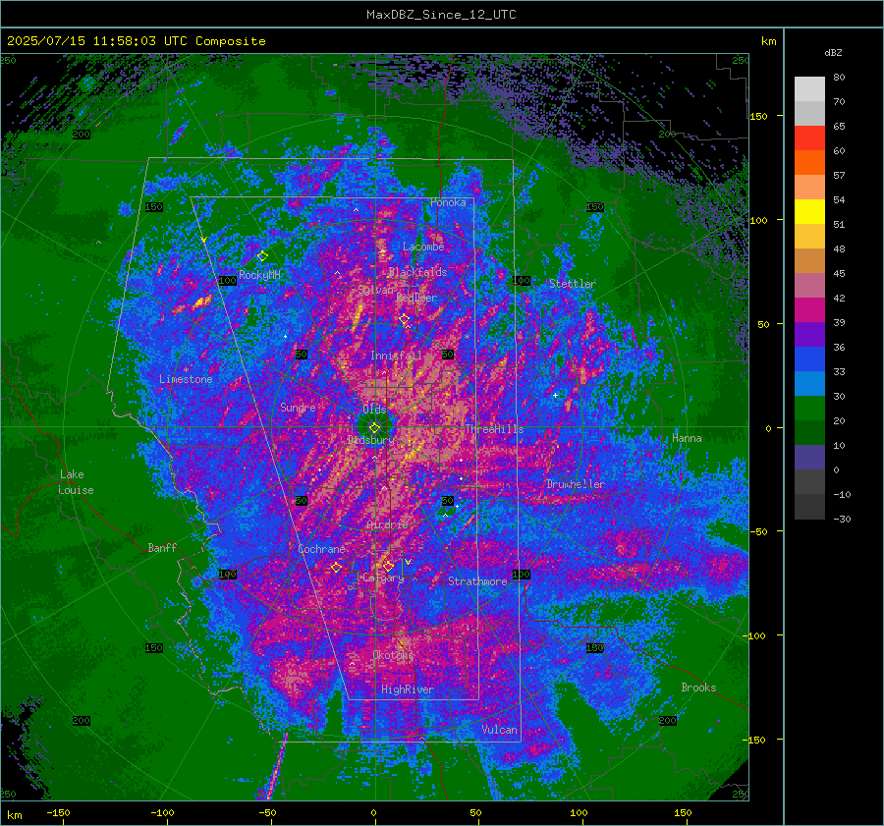Click the Sundre town label
The height and width of the screenshot is (826, 884).
point(298,408)
